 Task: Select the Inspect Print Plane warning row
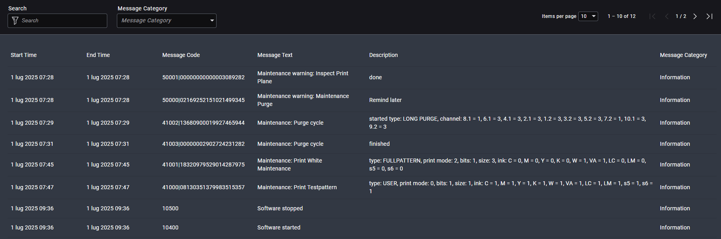coord(303,77)
